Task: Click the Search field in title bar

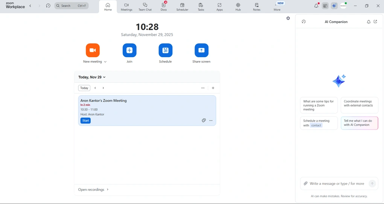Action: pyautogui.click(x=72, y=6)
